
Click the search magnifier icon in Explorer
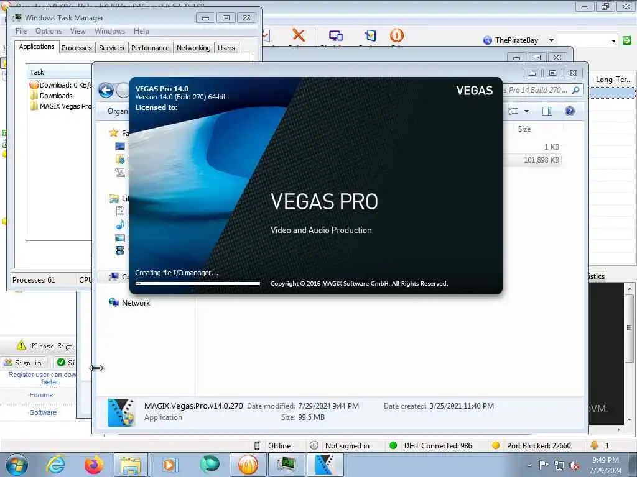click(575, 90)
